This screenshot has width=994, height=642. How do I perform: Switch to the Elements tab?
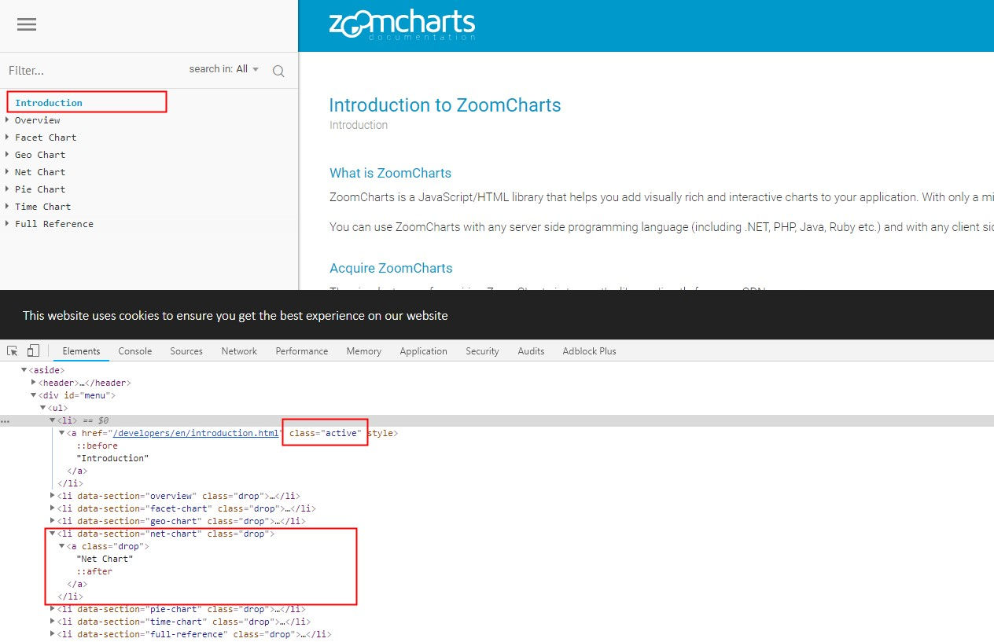click(81, 351)
